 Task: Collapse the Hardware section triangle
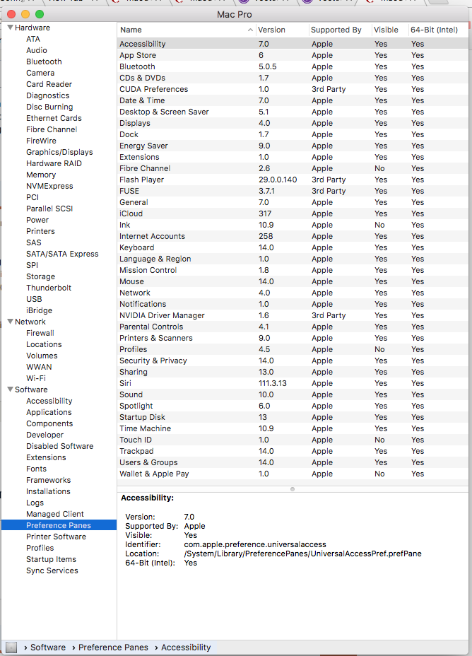click(x=11, y=28)
